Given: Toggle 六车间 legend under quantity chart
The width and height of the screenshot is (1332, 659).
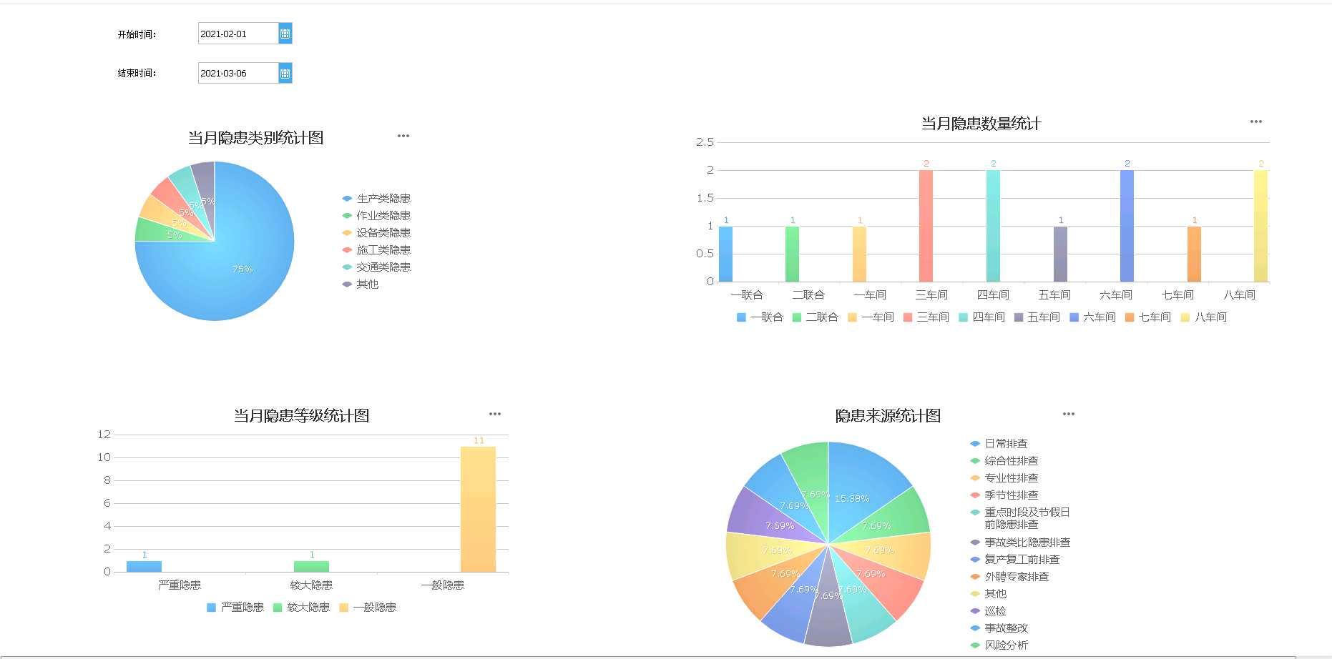Looking at the screenshot, I should point(1092,317).
